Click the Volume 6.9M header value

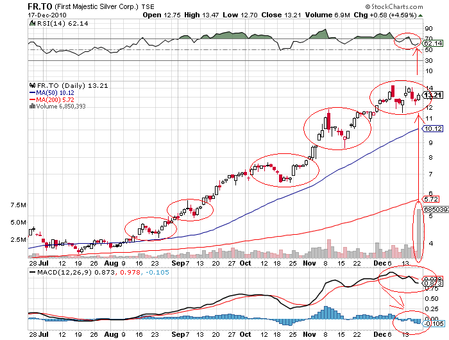[328, 15]
